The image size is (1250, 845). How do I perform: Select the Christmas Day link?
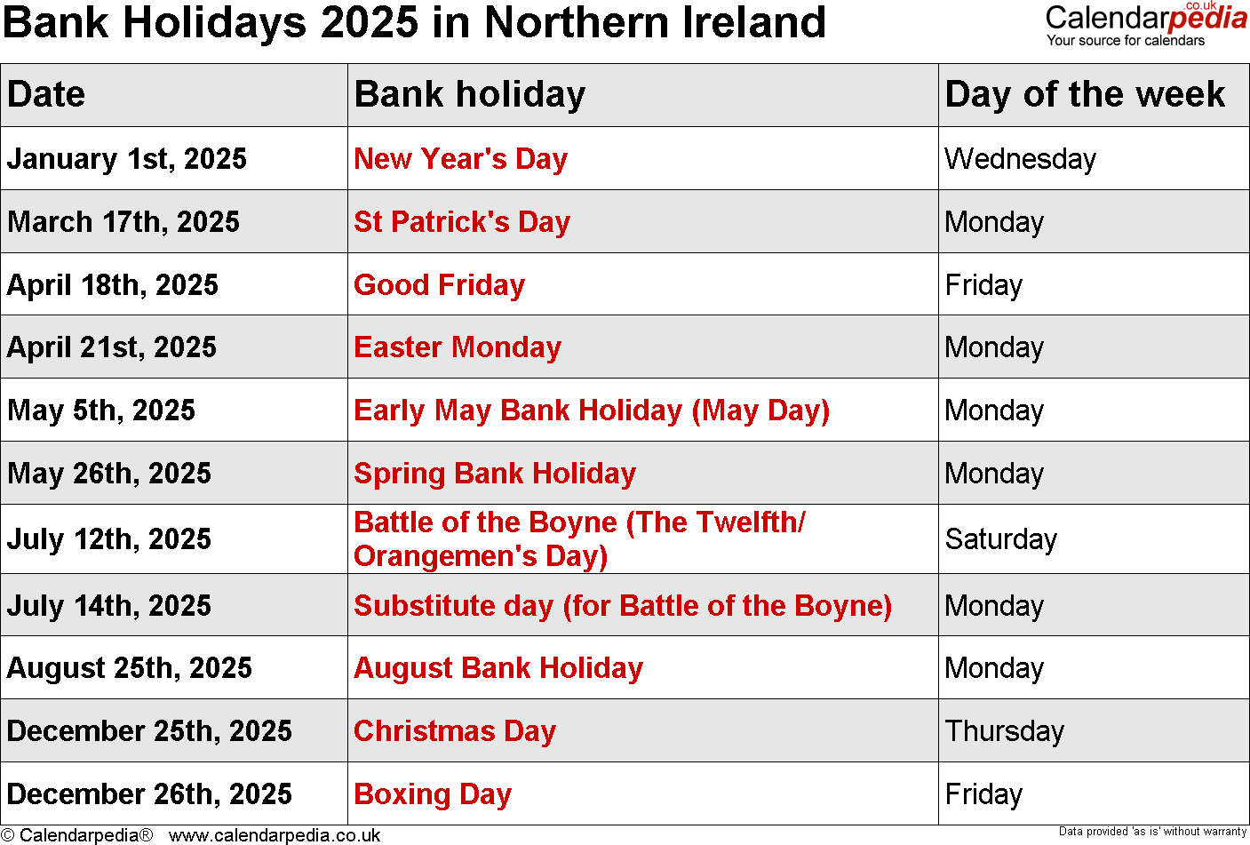point(454,731)
